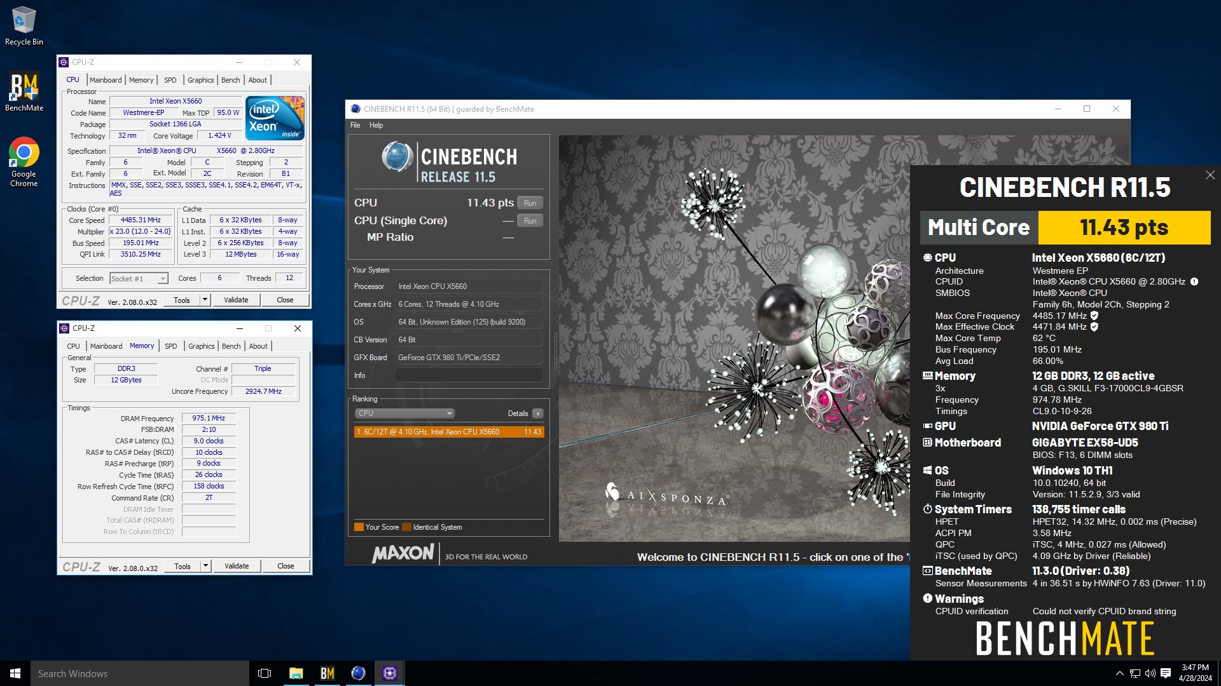Click the Warnings icon in BenchMate panel
The height and width of the screenshot is (686, 1221).
point(928,598)
